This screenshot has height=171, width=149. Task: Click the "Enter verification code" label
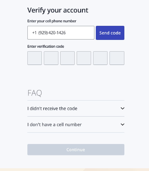coord(46,47)
